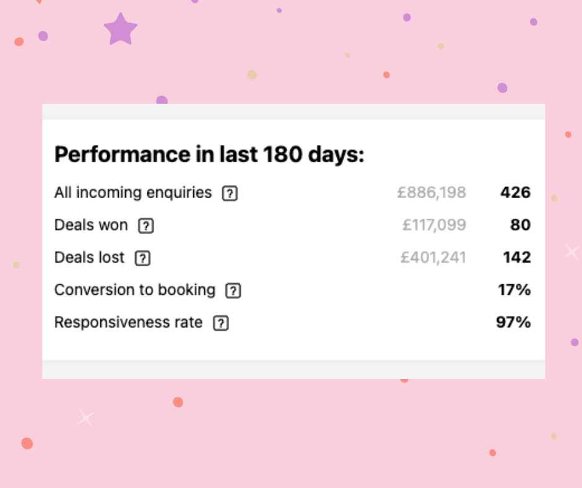This screenshot has height=488, width=582.
Task: Select the Conversion to booking label
Action: pyautogui.click(x=135, y=290)
